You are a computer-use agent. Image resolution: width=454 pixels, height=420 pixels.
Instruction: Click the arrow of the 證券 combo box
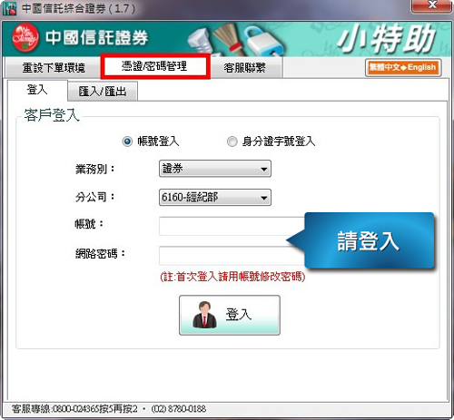click(264, 169)
